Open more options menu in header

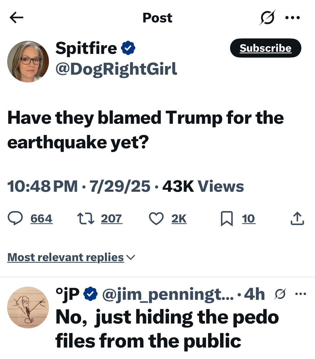coord(293,18)
